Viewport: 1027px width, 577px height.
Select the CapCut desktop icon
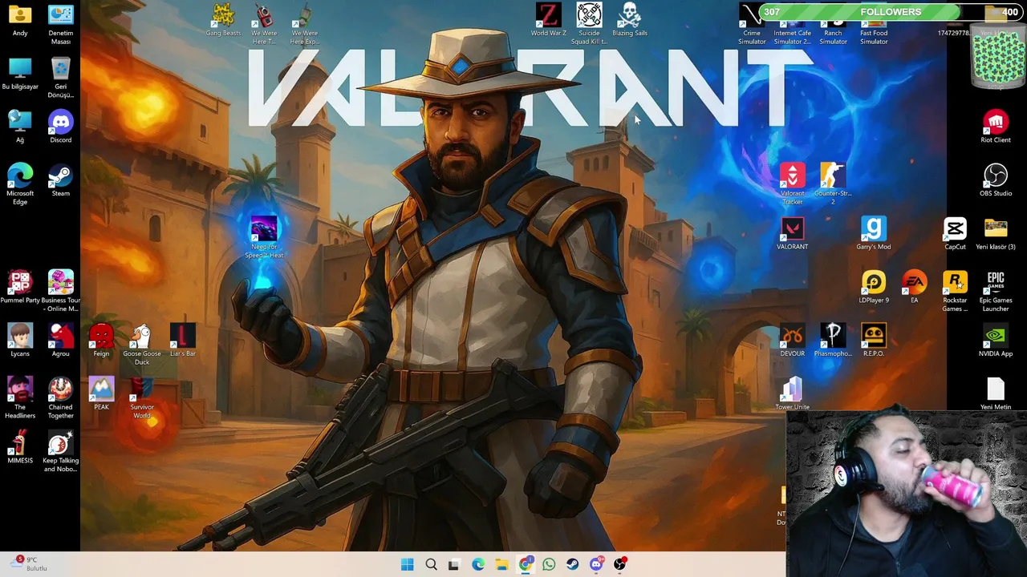[955, 234]
